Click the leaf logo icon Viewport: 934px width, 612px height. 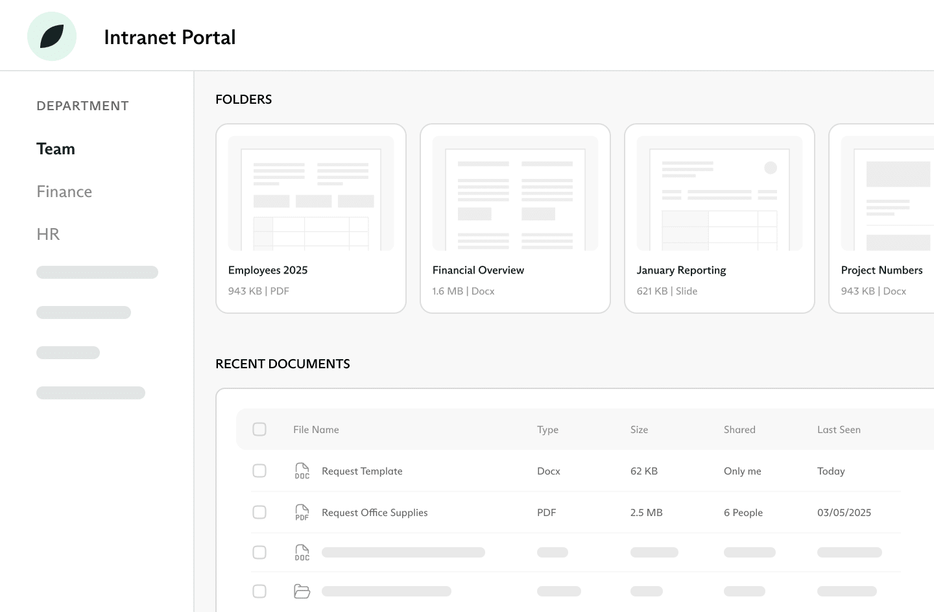point(52,36)
